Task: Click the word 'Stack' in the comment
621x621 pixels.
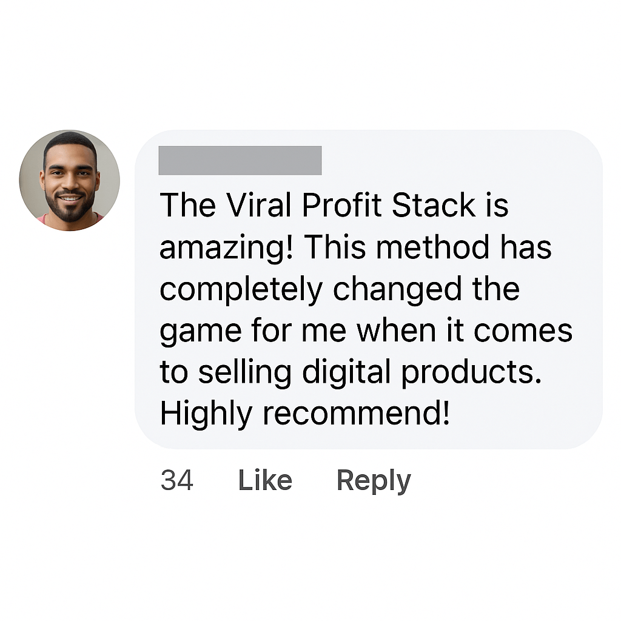Action: coord(434,205)
